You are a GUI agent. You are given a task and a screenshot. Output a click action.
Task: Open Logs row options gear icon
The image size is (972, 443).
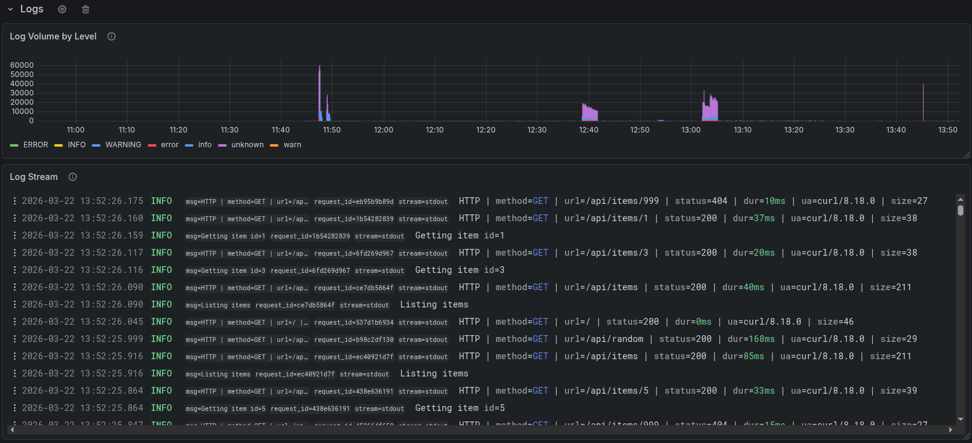click(x=62, y=9)
